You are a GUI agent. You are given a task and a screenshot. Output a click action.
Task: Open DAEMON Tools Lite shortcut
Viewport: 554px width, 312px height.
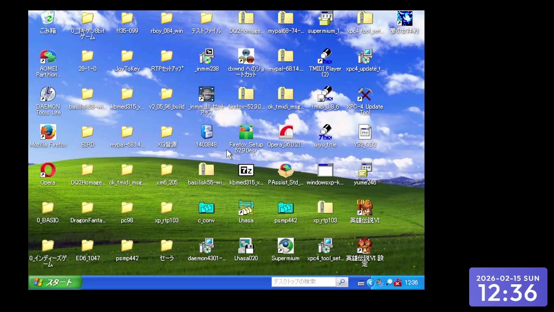tap(48, 94)
